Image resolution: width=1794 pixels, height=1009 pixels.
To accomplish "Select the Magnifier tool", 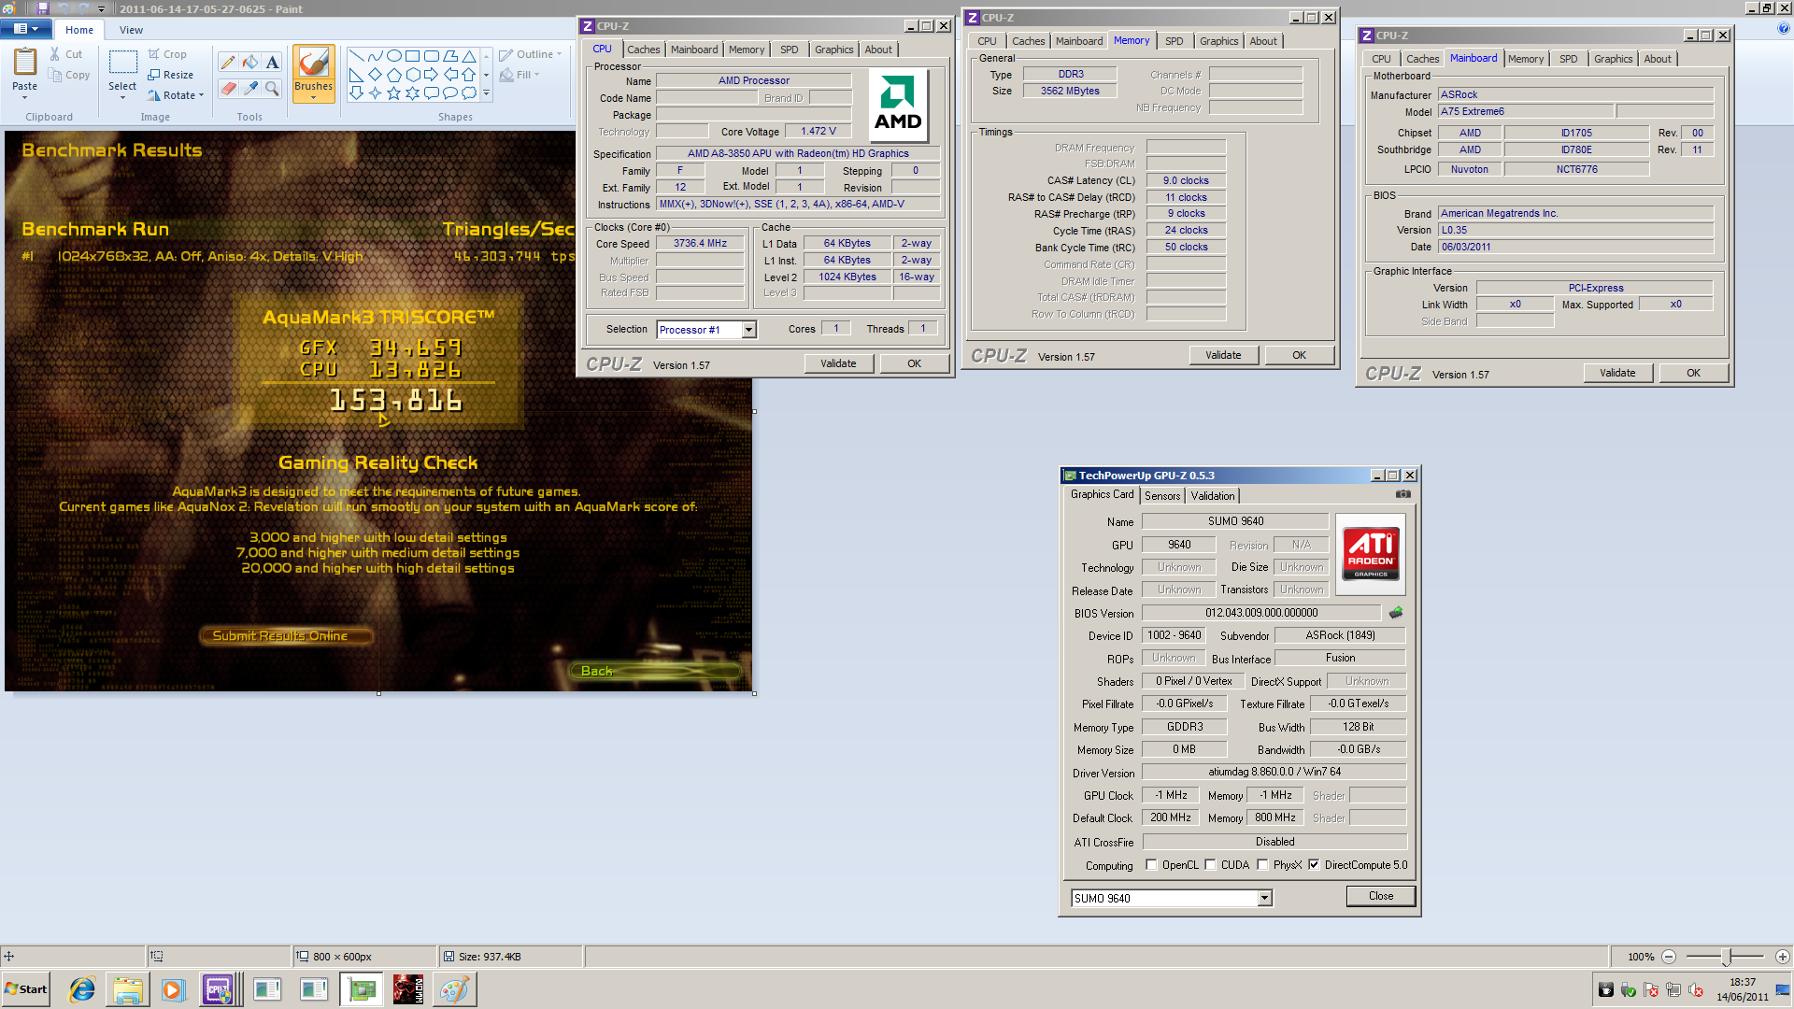I will [272, 88].
